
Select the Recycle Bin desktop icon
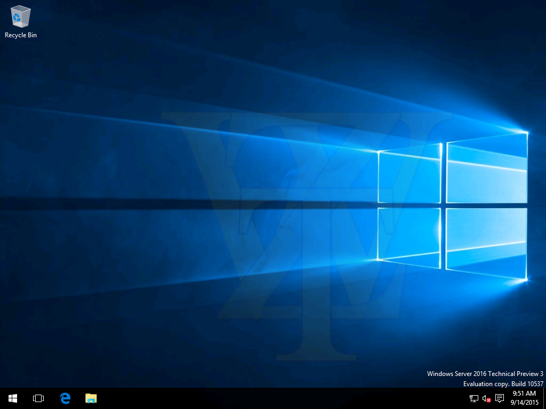click(x=20, y=17)
